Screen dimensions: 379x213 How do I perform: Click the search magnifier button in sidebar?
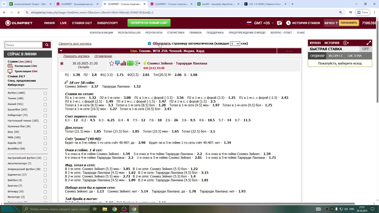click(x=47, y=45)
